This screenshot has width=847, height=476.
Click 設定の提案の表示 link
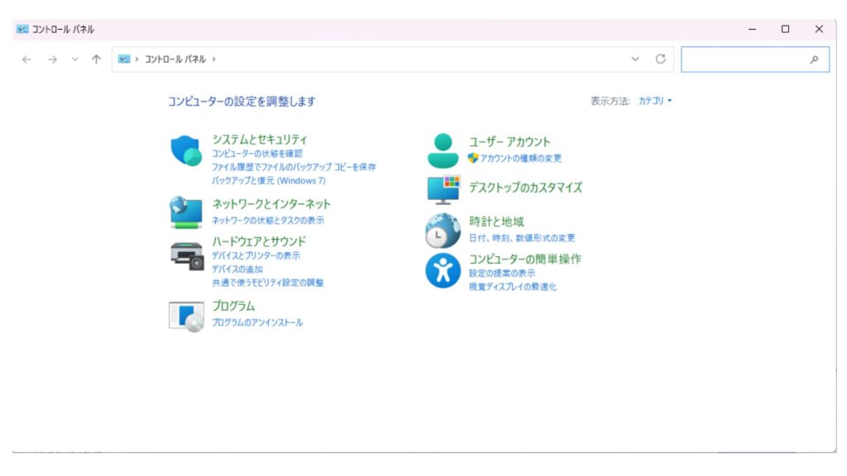coord(502,273)
